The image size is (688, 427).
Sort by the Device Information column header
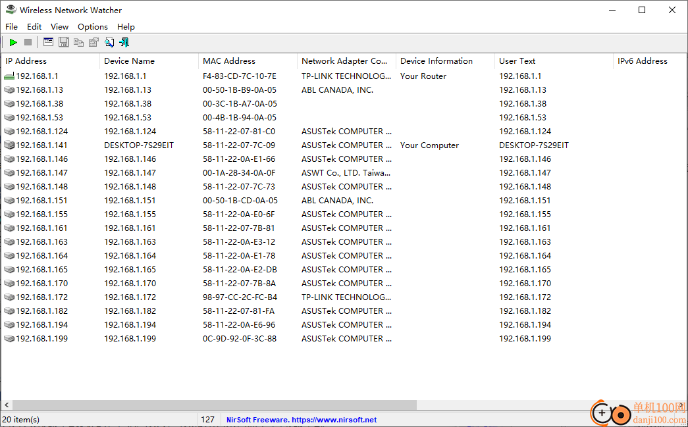tap(445, 61)
